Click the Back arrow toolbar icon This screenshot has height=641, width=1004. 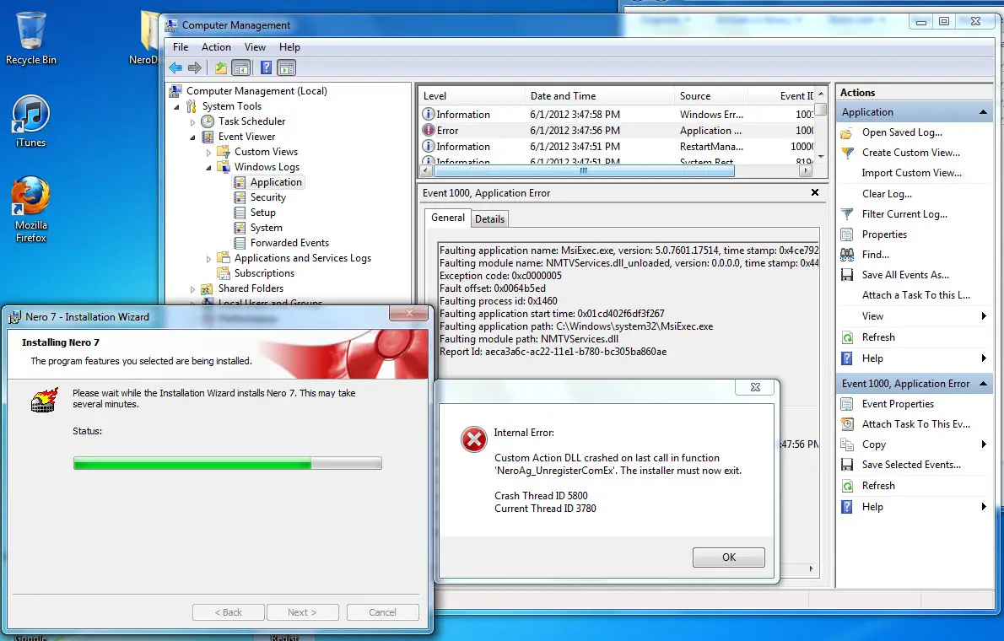pyautogui.click(x=175, y=67)
